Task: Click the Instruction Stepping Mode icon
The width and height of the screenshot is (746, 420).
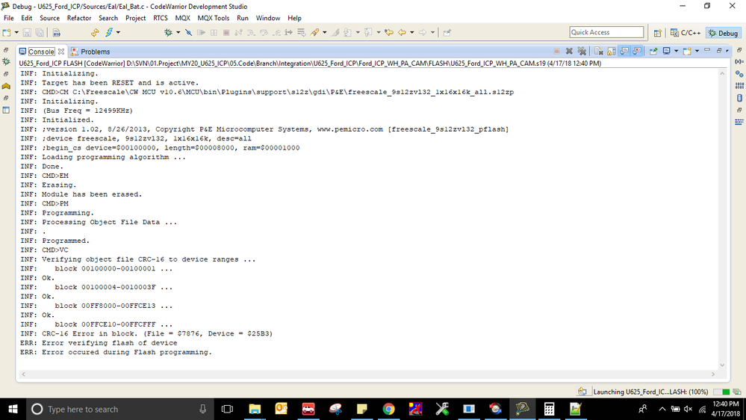Action: click(289, 32)
